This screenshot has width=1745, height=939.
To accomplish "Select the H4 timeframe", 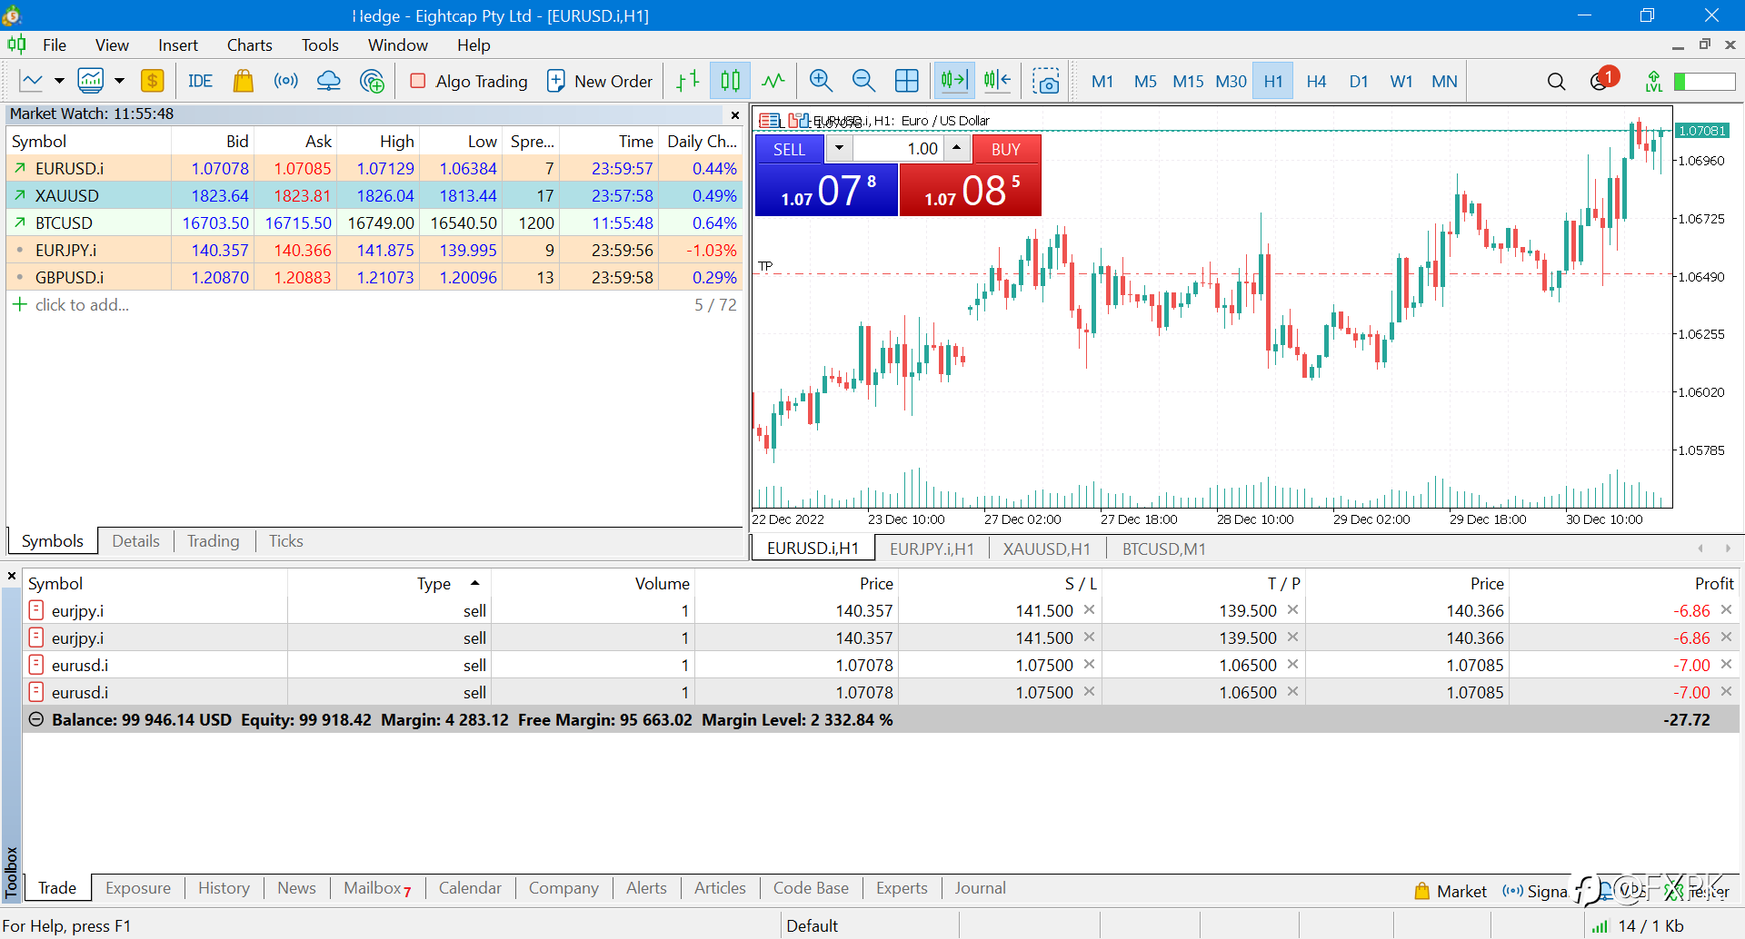I will pyautogui.click(x=1316, y=81).
